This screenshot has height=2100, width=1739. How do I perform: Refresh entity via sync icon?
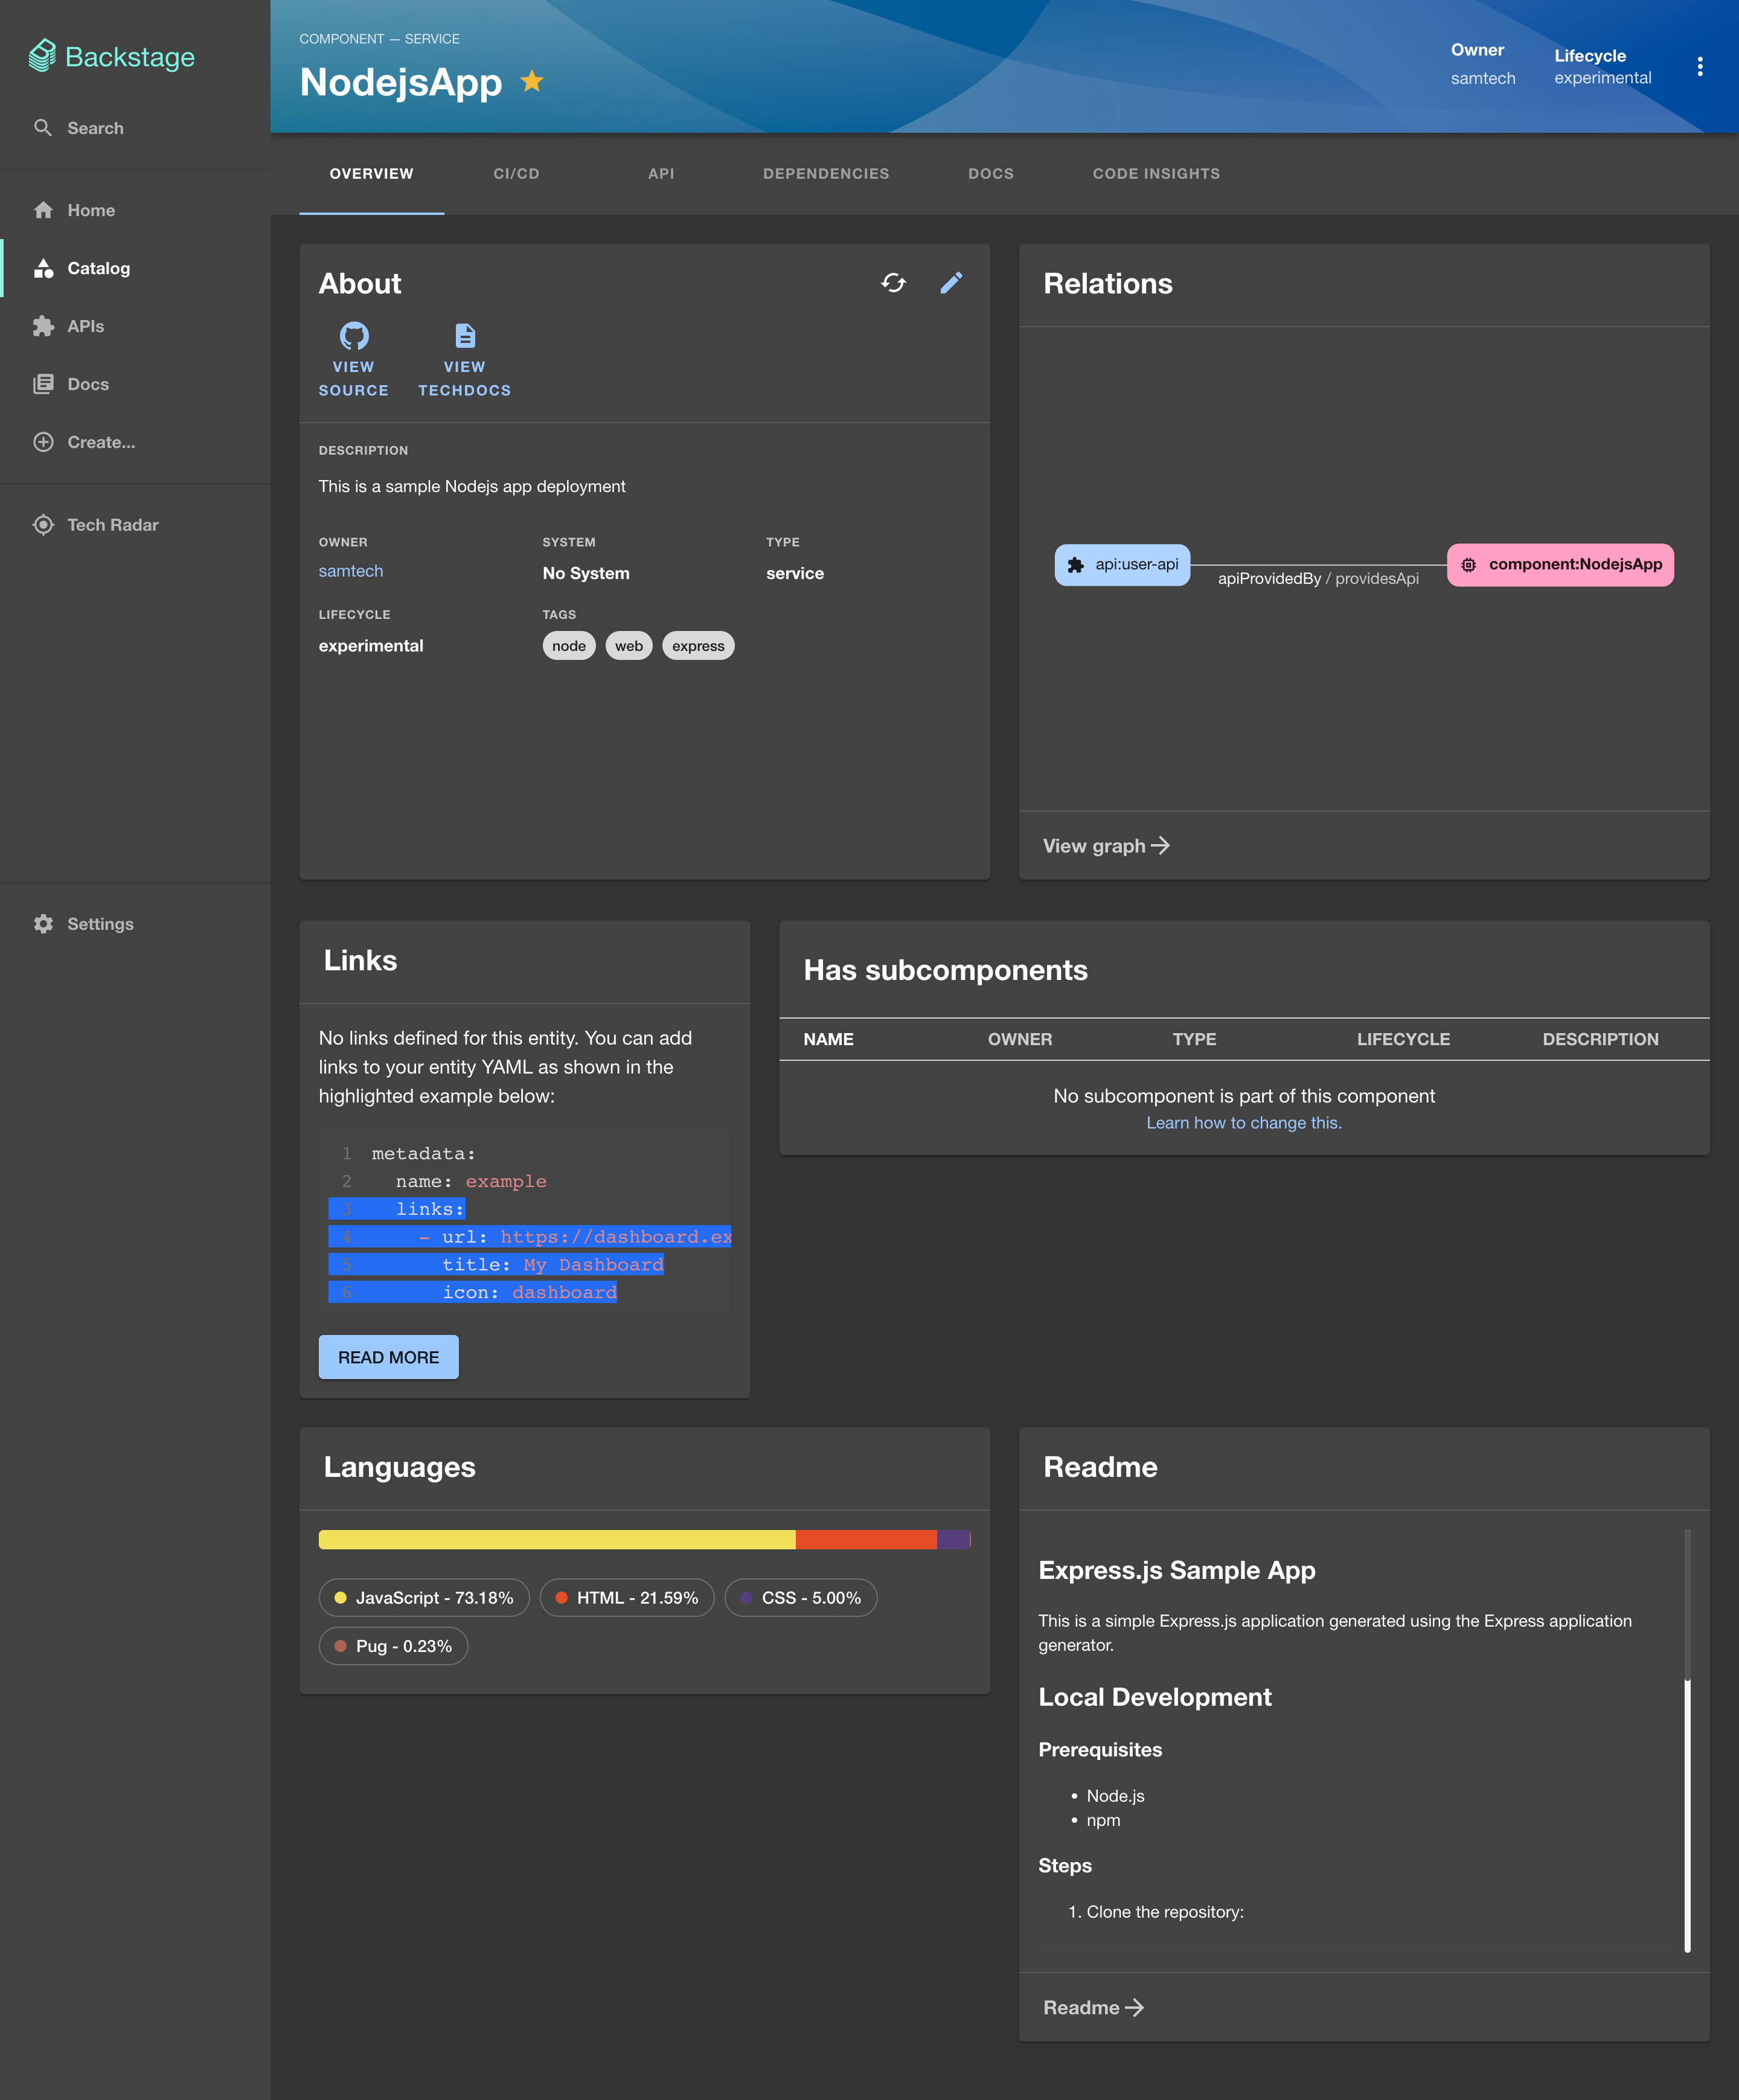(893, 283)
